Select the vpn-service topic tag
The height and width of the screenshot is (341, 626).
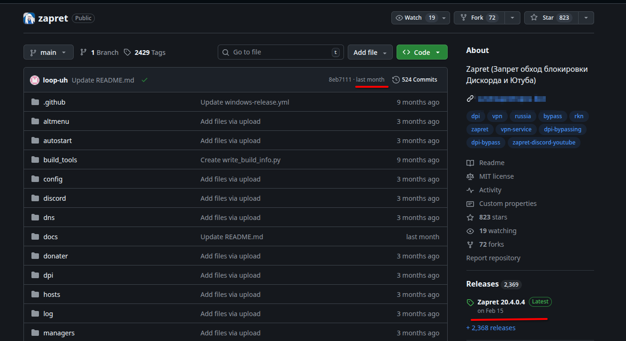click(x=516, y=129)
